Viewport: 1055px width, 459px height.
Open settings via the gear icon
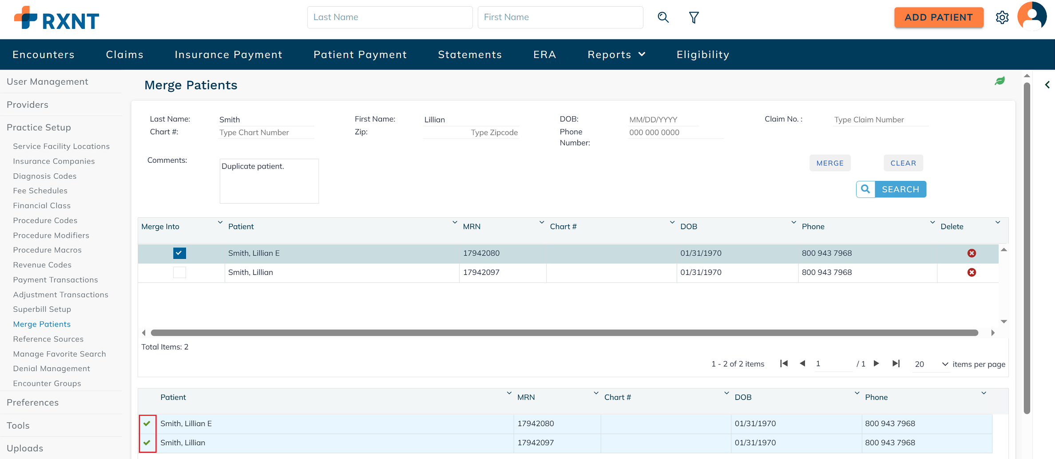click(x=1002, y=17)
